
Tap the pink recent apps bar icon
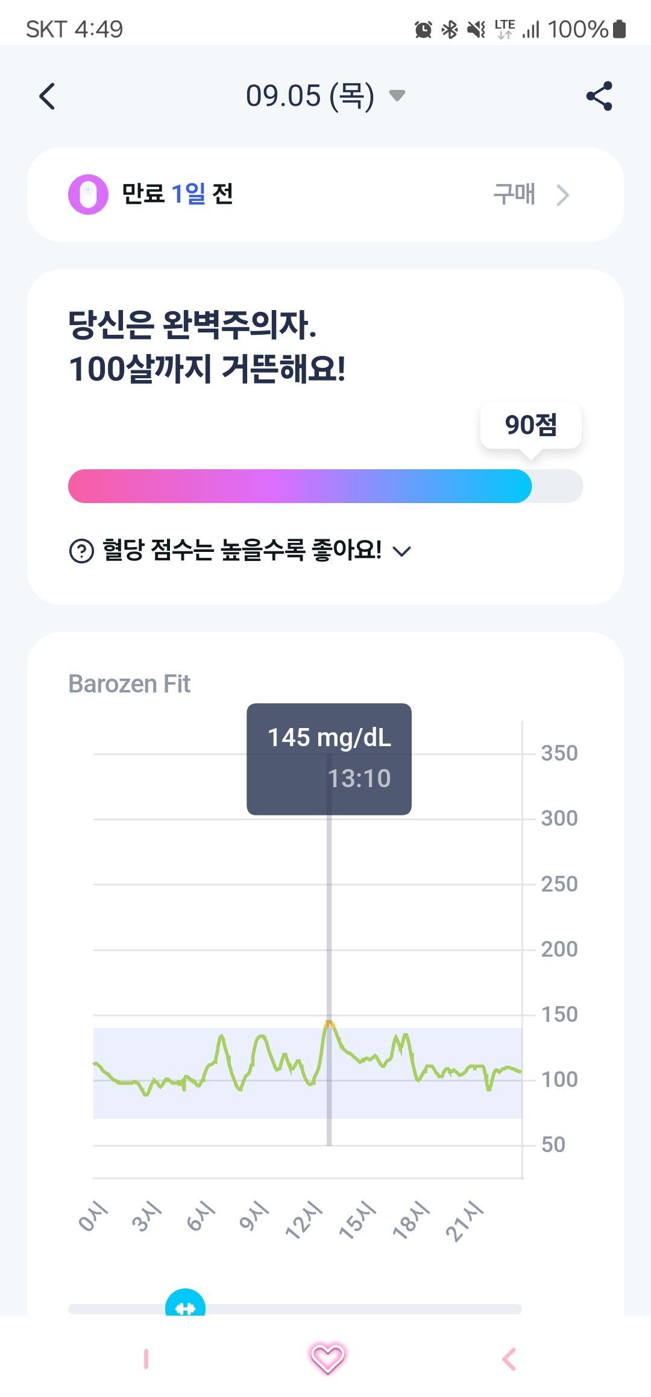click(x=146, y=1359)
